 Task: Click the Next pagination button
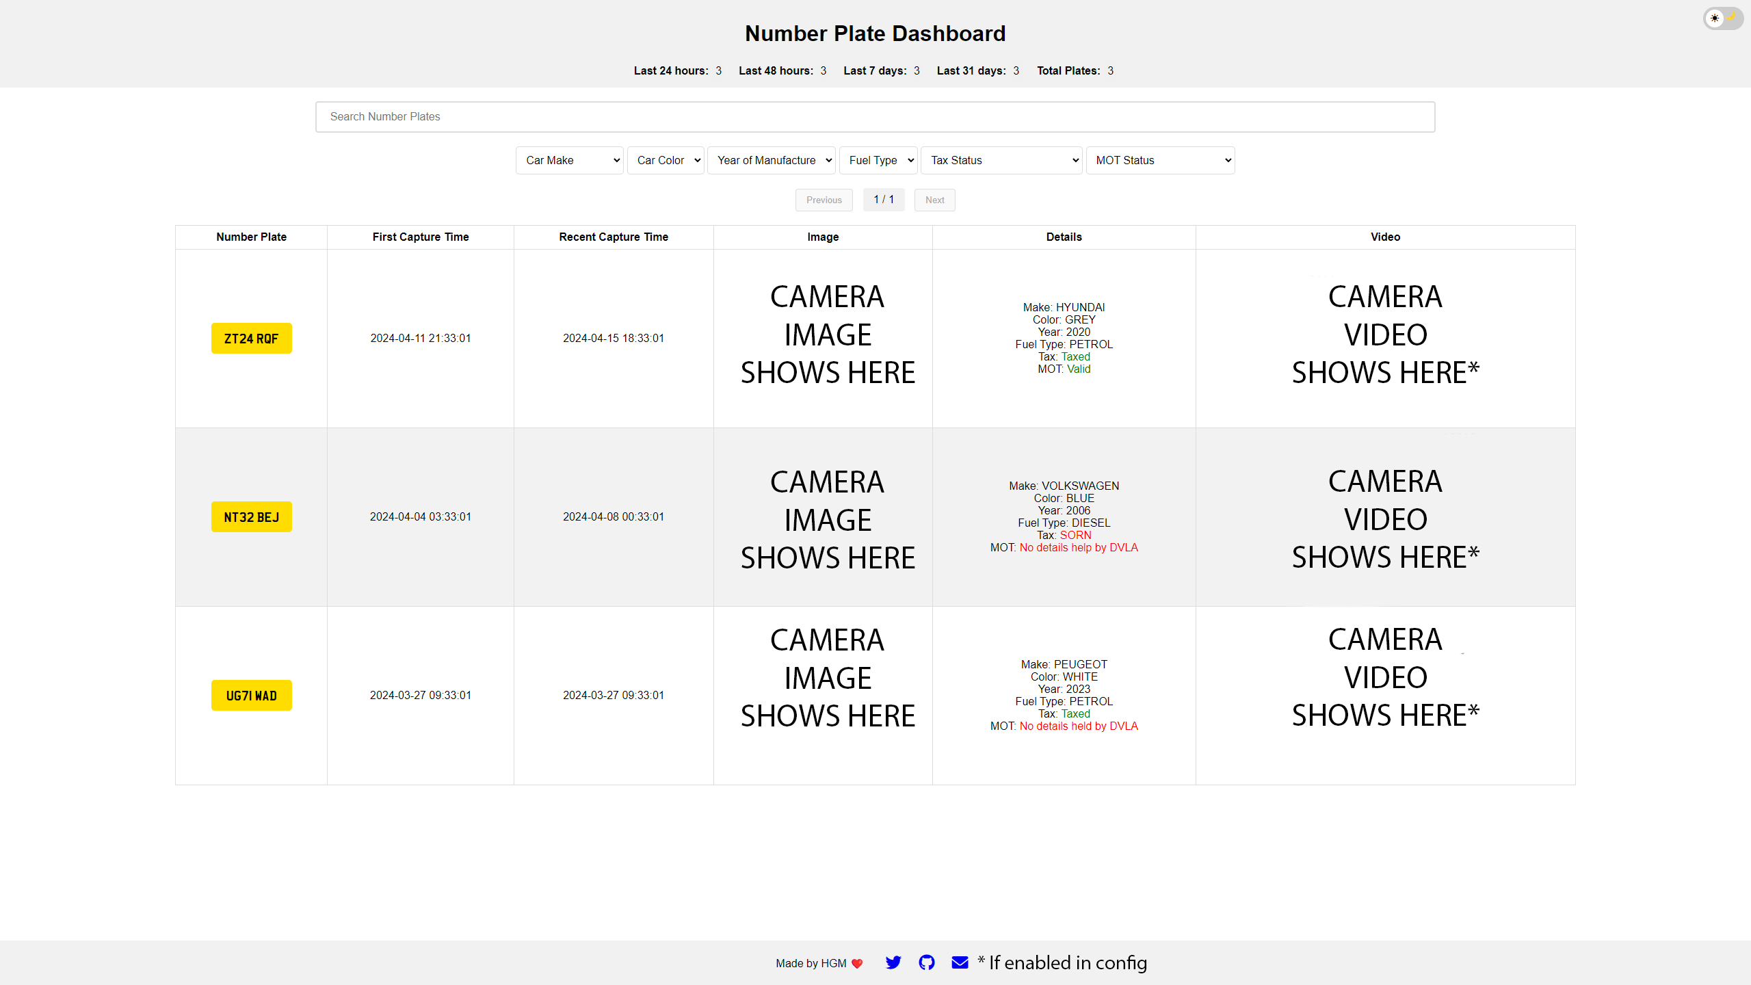click(934, 200)
